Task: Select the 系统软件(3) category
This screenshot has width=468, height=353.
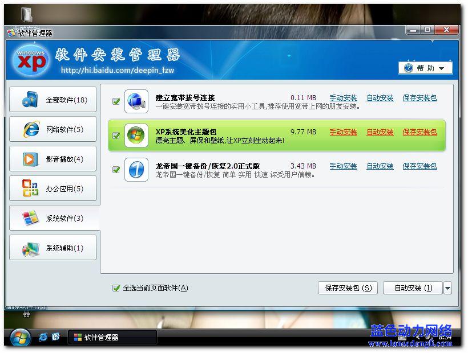Action: tap(54, 218)
